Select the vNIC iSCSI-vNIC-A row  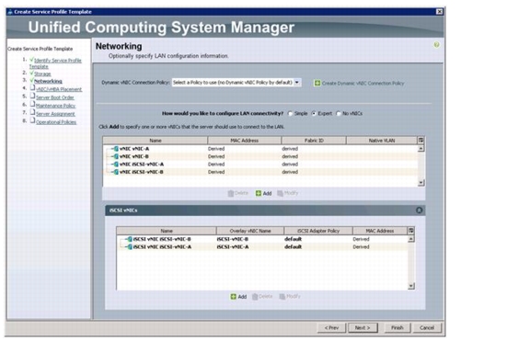coord(260,165)
